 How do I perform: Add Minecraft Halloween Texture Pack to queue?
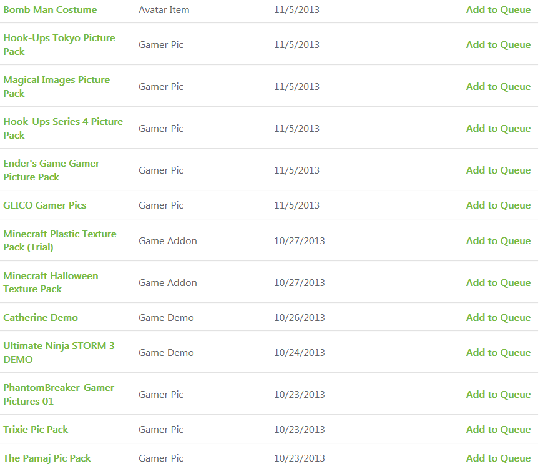[498, 283]
